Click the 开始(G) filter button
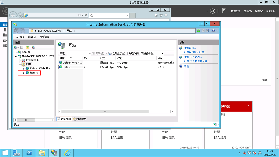Image resolution: width=279 pixels, height=157 pixels. [98, 54]
